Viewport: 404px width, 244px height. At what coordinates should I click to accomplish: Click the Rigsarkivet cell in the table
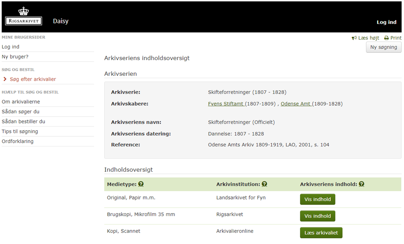click(229, 215)
